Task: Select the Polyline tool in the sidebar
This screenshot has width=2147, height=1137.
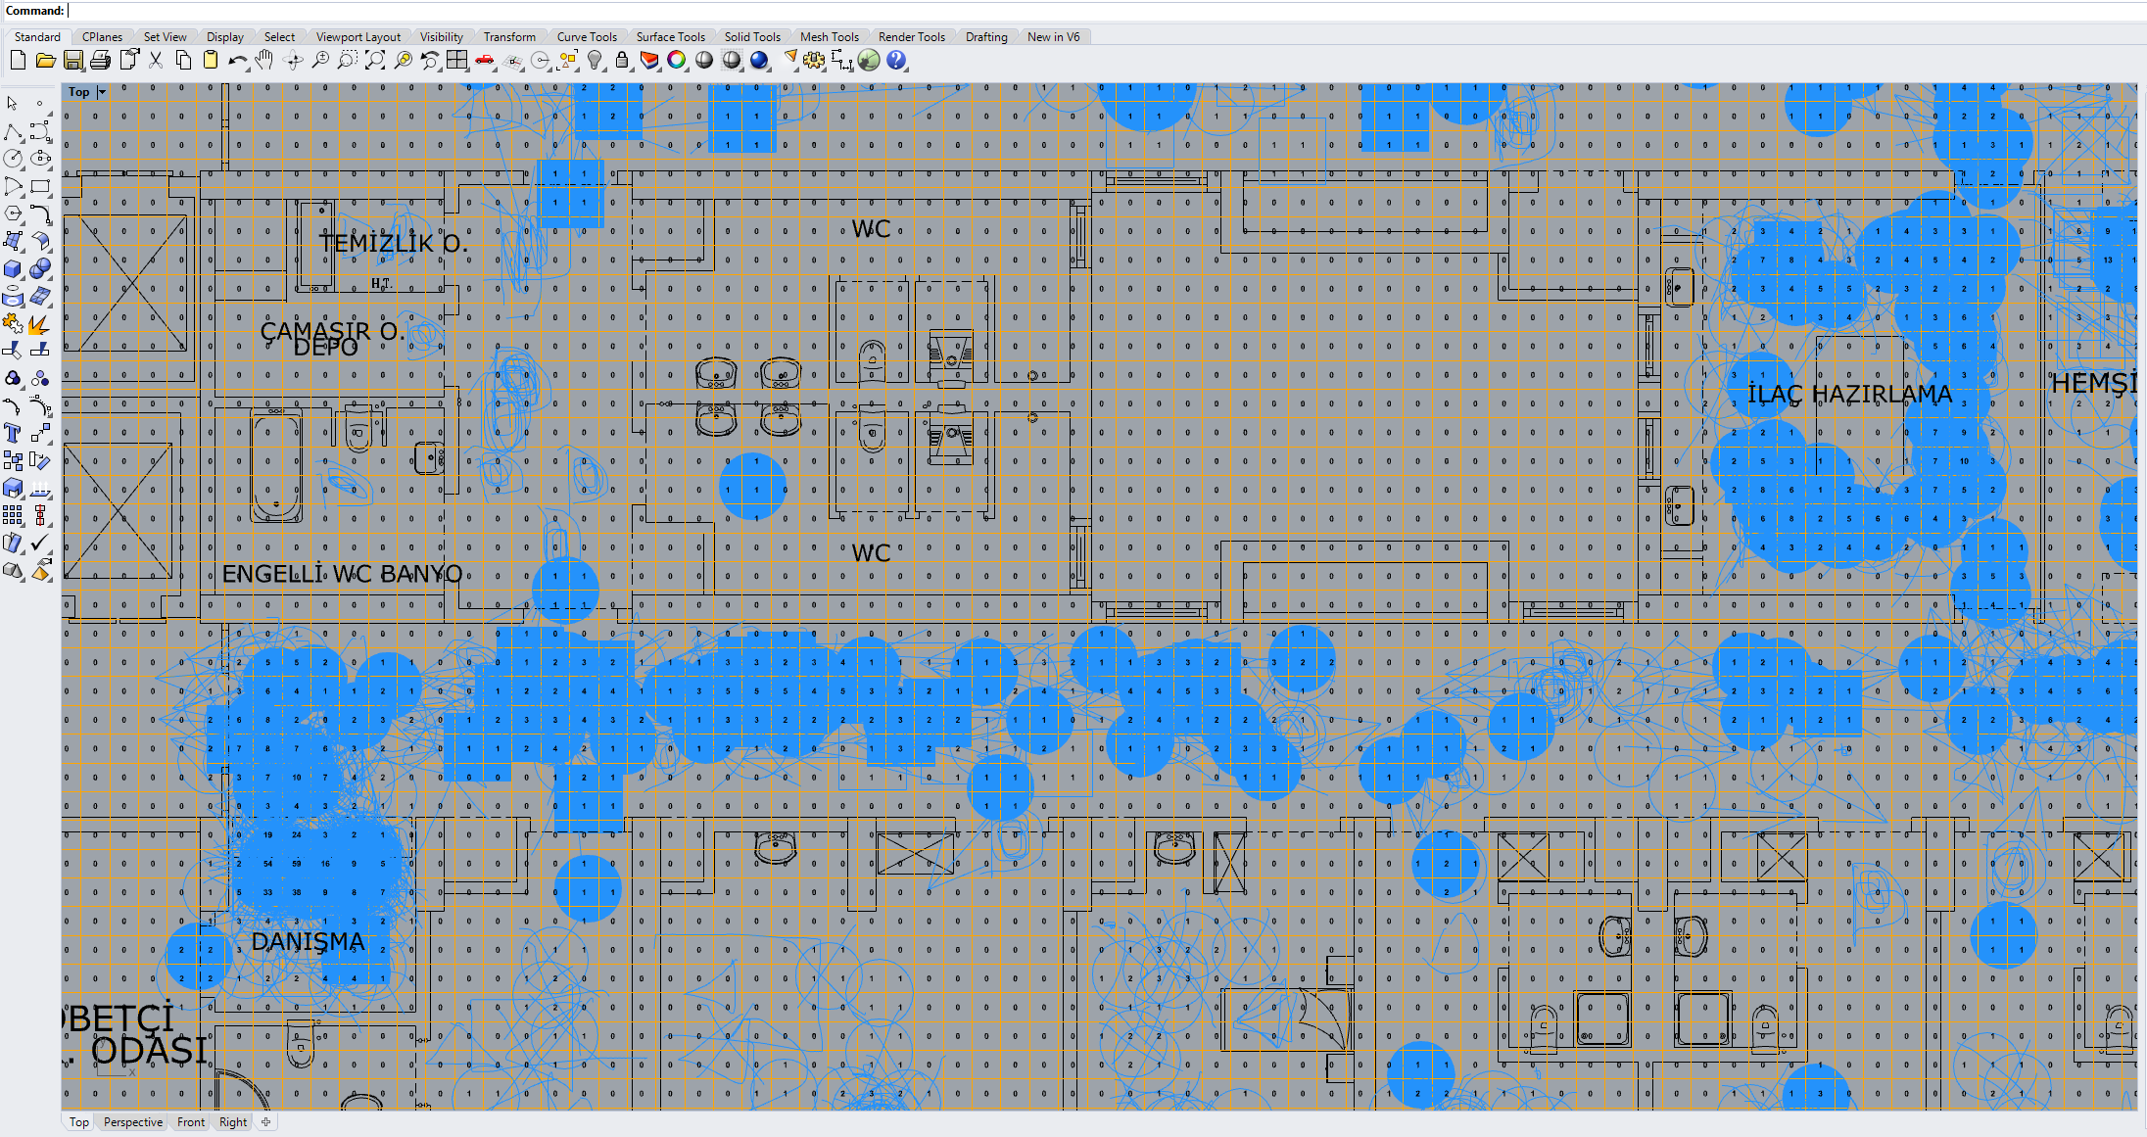Action: (x=14, y=130)
